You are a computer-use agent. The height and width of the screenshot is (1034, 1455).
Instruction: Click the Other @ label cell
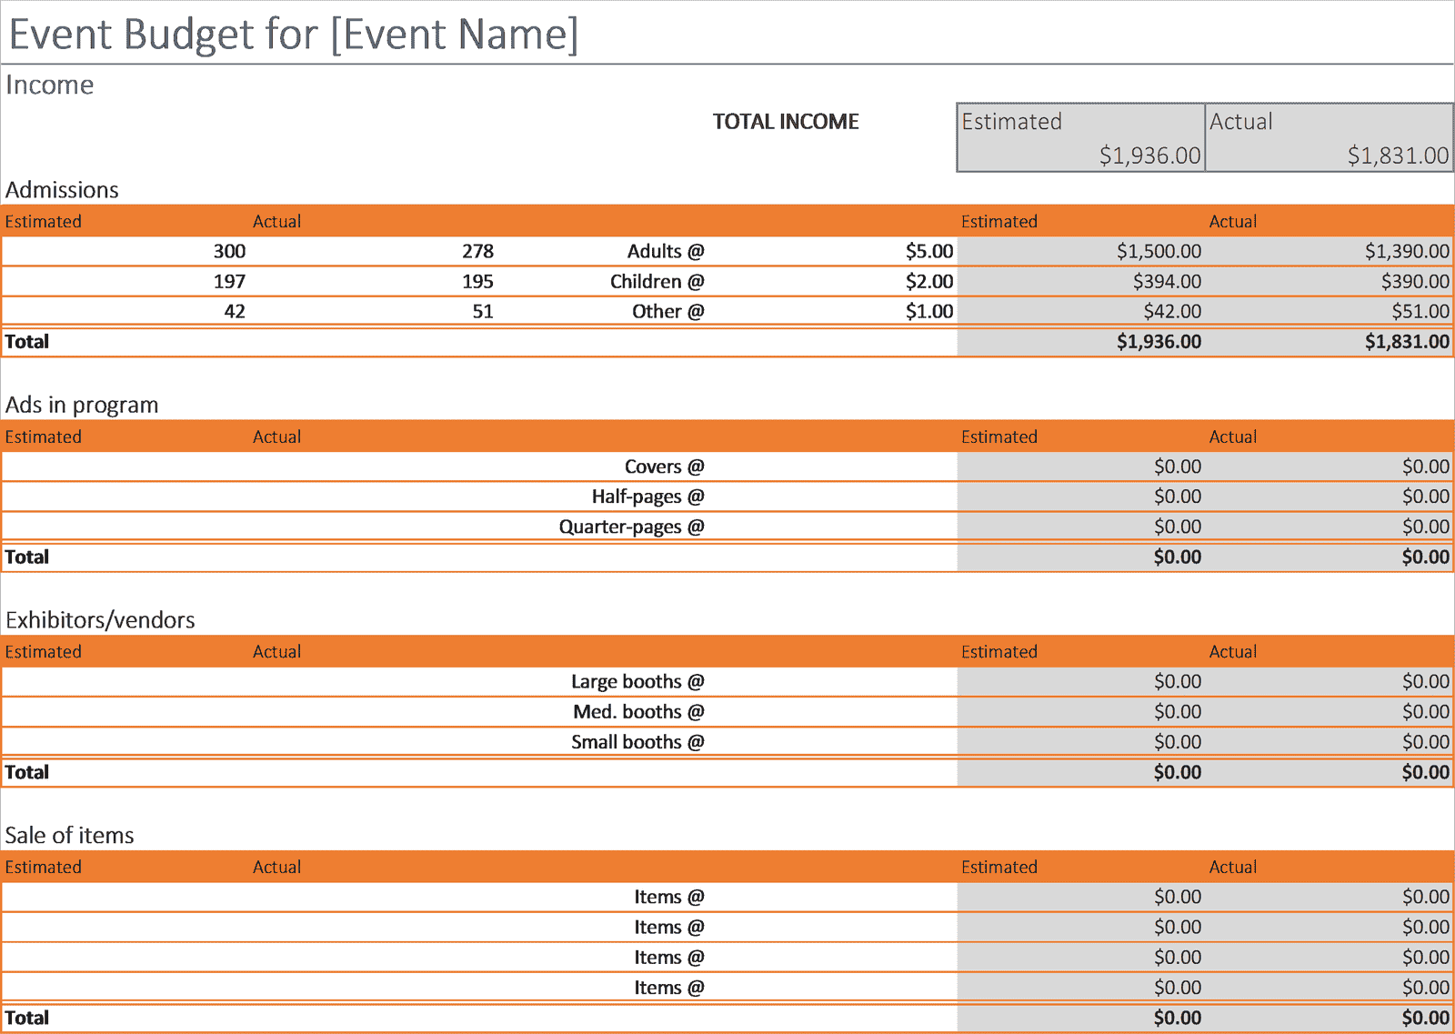tap(668, 312)
